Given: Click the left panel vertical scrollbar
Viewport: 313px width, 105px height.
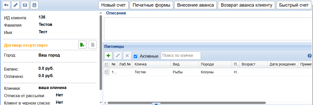Looking at the screenshot, I should [x=101, y=53].
